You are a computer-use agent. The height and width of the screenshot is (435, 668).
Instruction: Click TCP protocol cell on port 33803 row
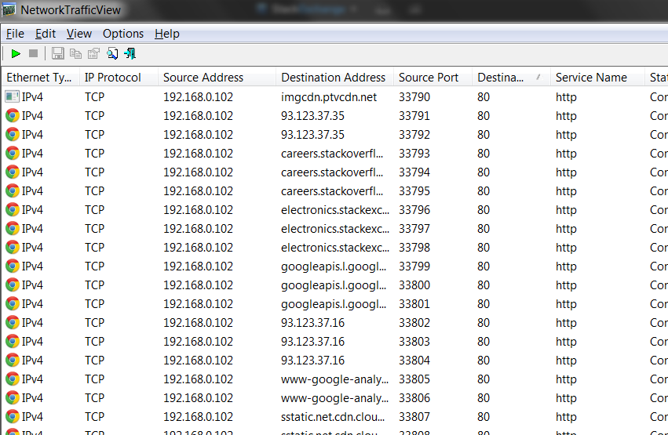[x=94, y=342]
